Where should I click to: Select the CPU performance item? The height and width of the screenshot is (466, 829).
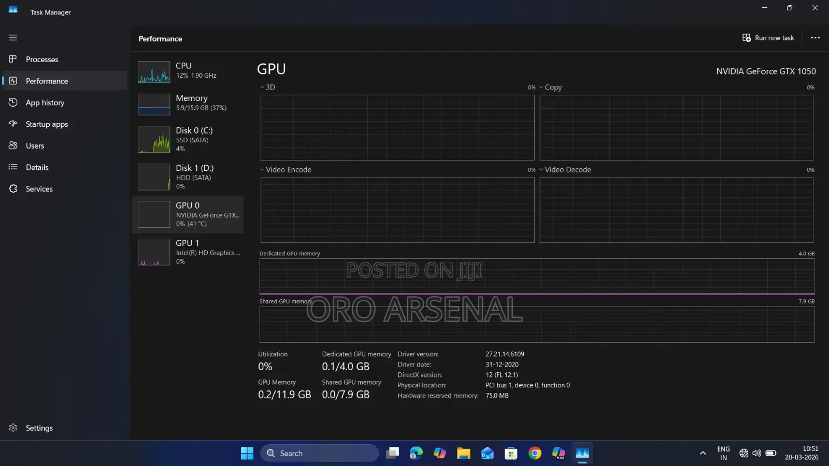pyautogui.click(x=188, y=72)
